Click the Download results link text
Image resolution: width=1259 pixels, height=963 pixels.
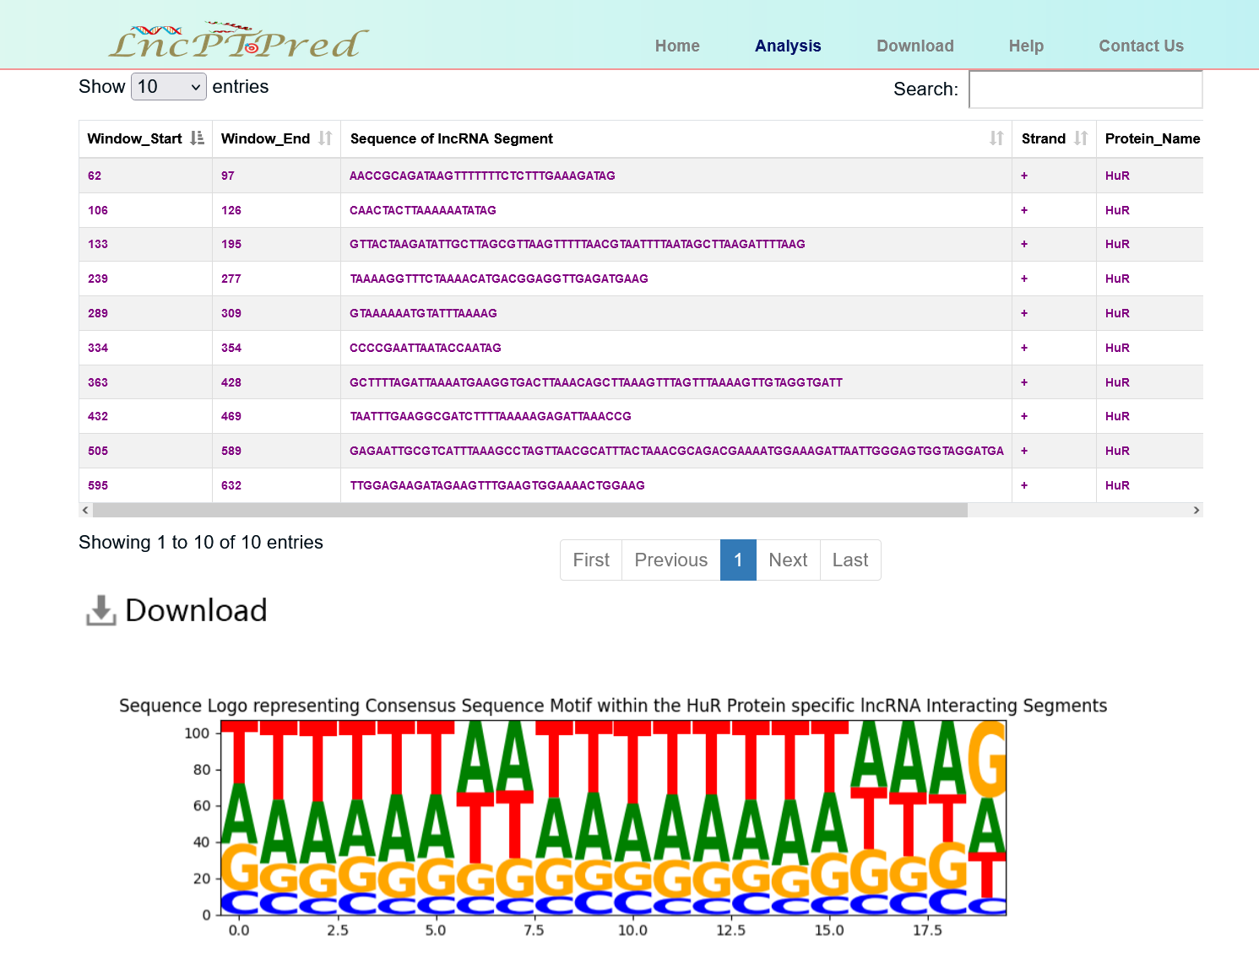tap(196, 610)
